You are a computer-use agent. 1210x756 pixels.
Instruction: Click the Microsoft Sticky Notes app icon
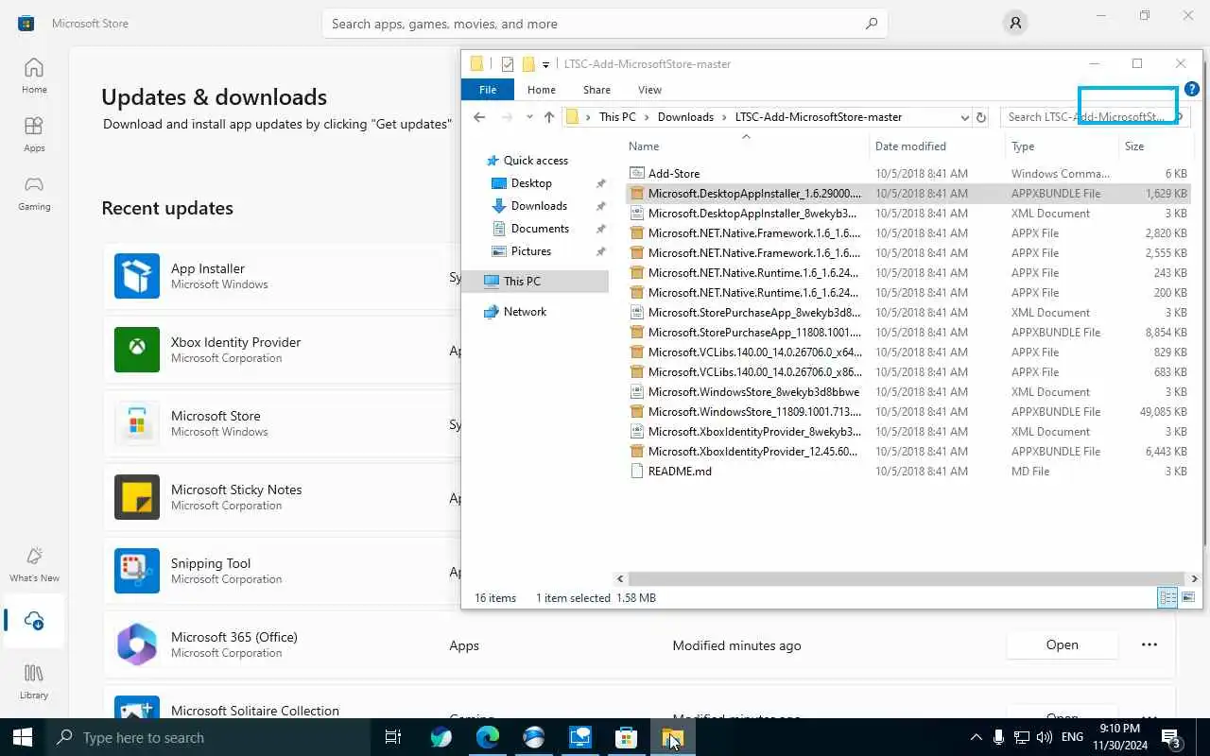[137, 497]
